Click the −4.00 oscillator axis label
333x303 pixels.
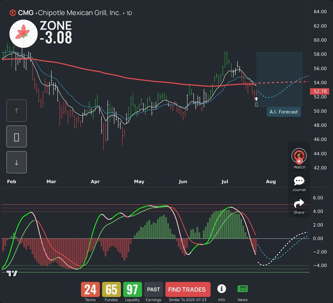(320, 265)
